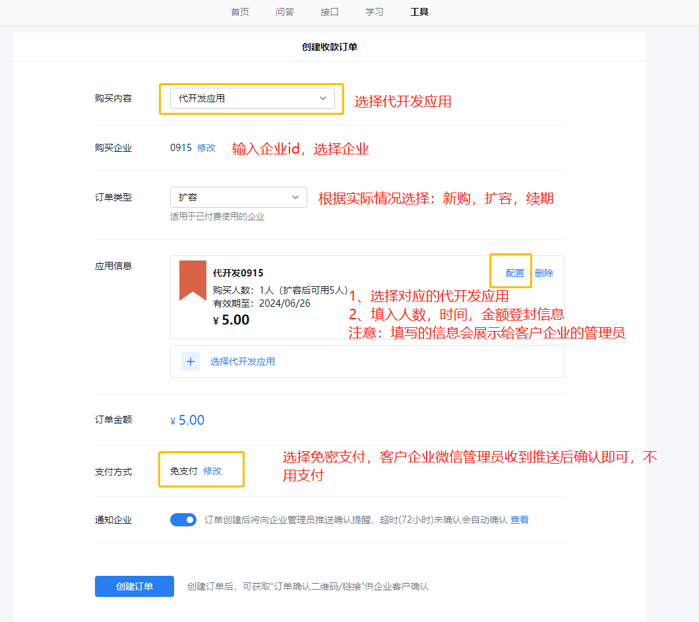
Task: Open the 查看 link in notification row
Action: click(x=520, y=520)
